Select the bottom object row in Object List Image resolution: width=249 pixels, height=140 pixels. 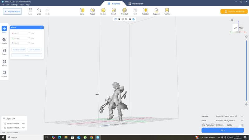point(14,128)
